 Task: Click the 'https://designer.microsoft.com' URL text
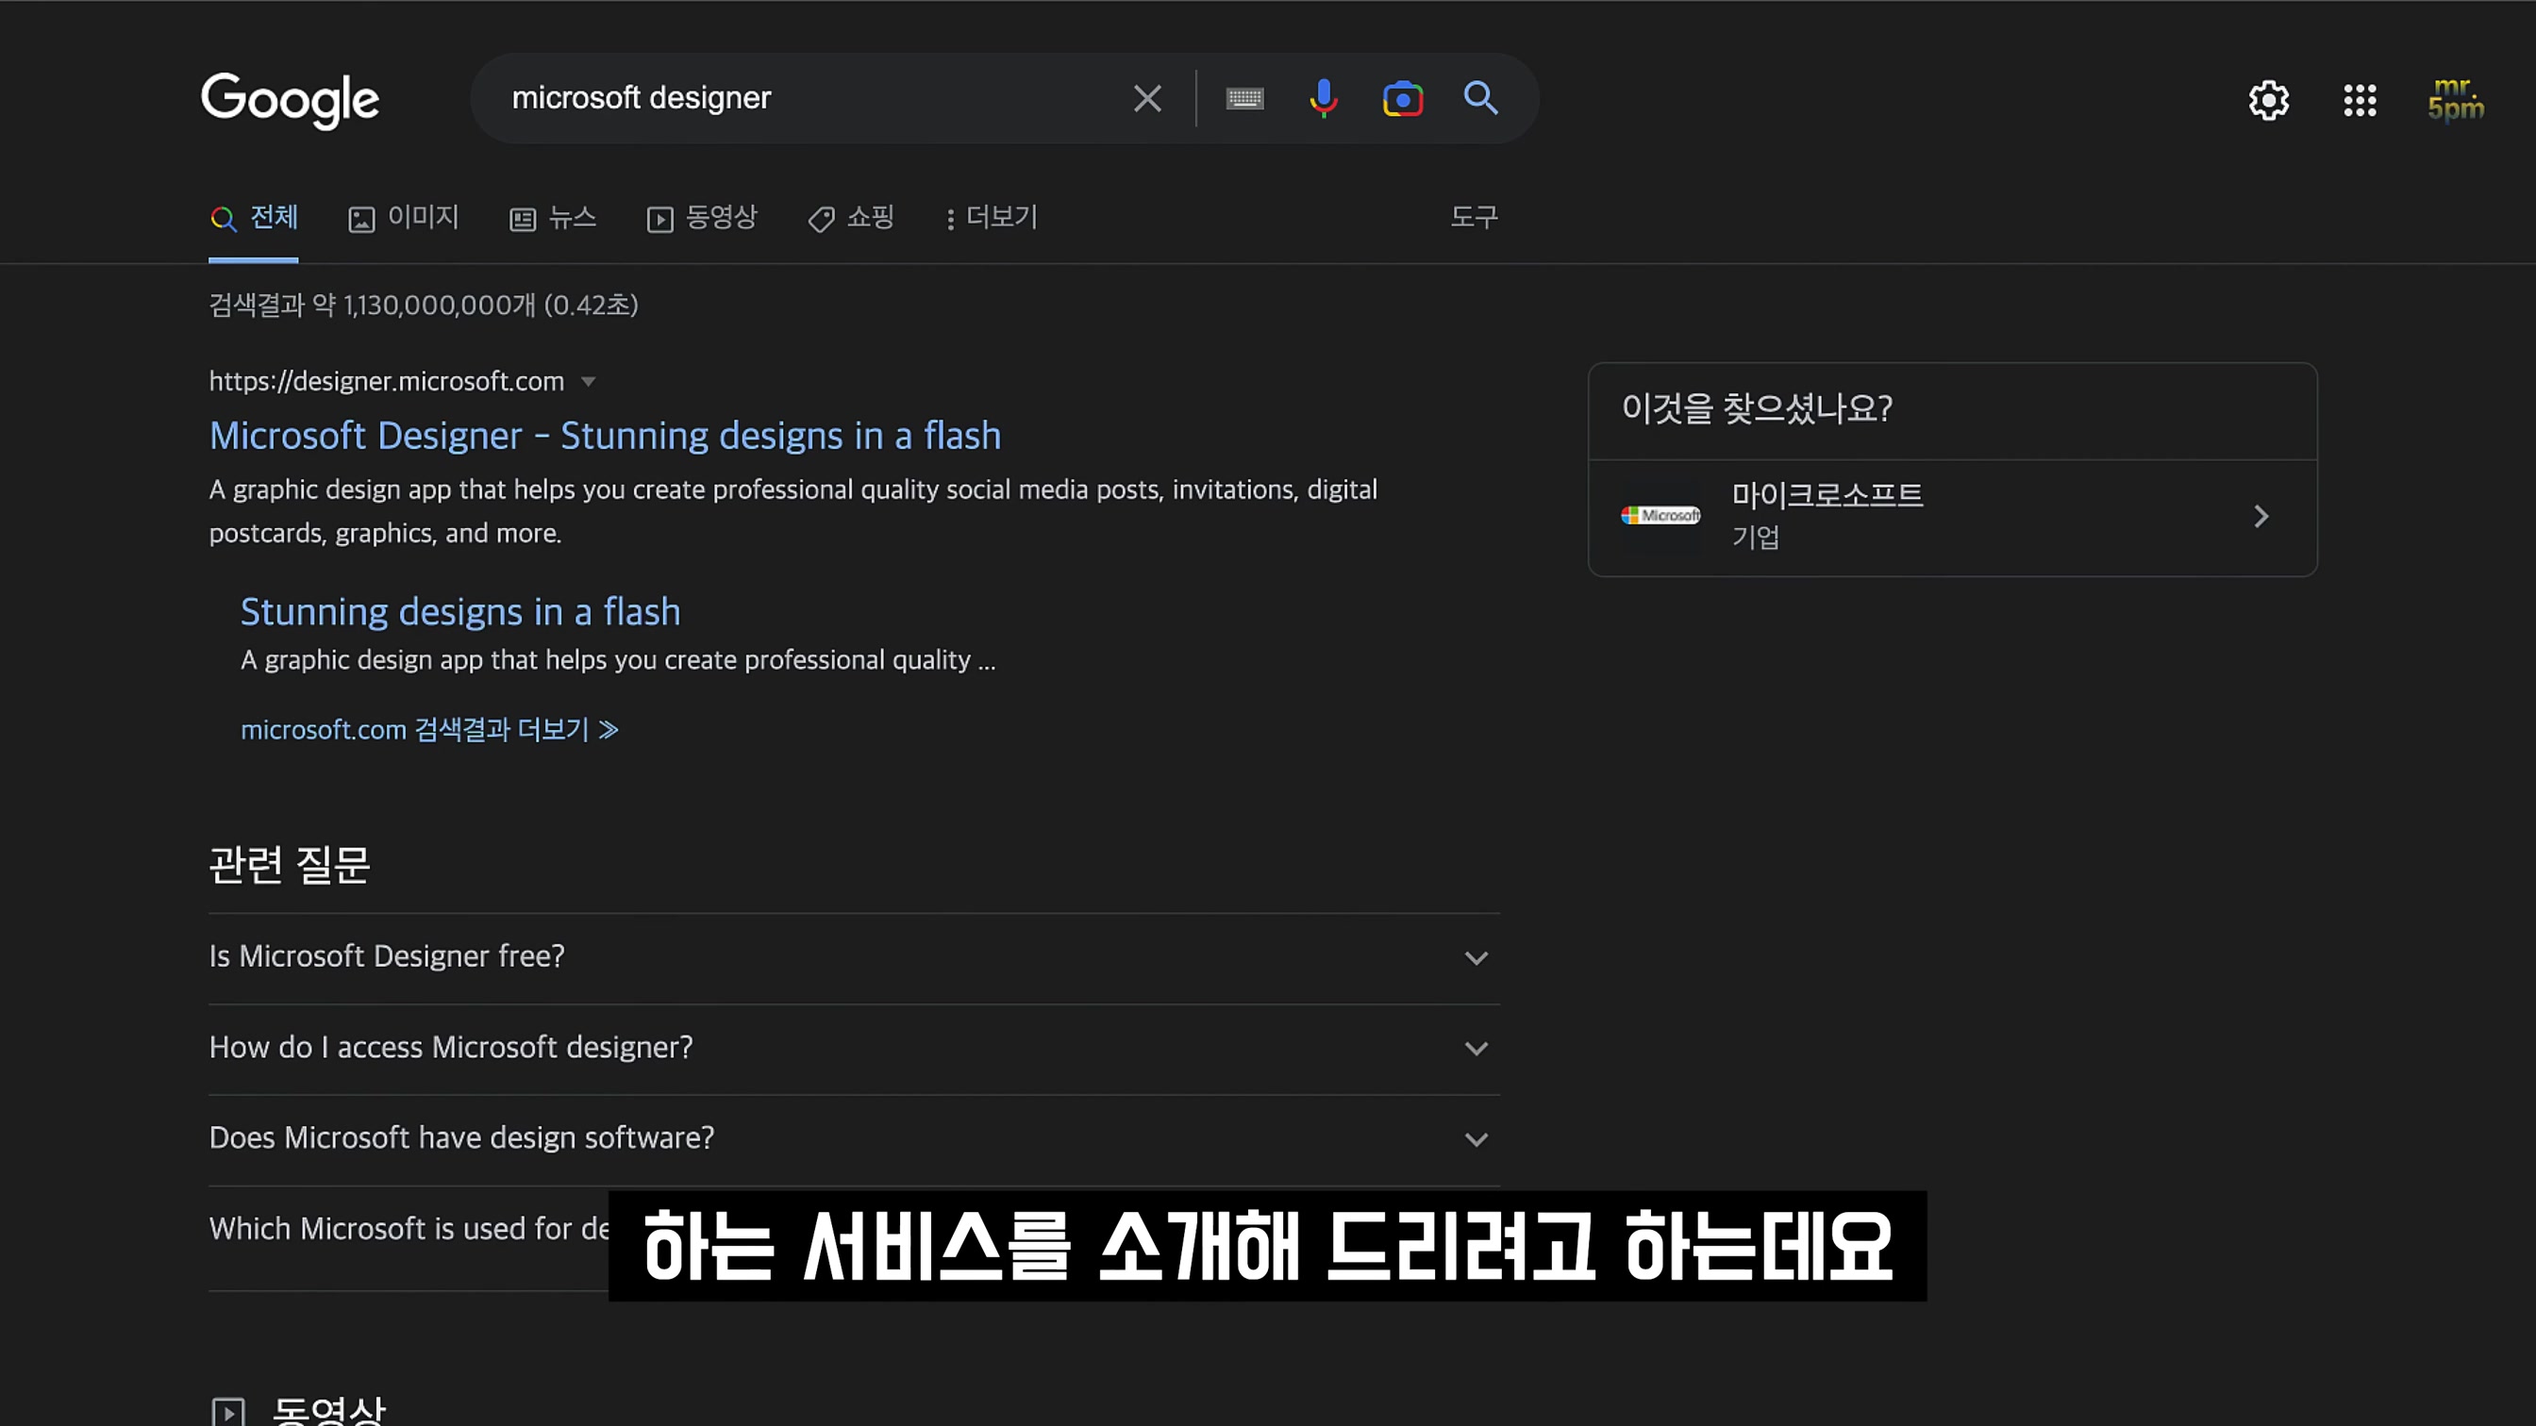point(386,382)
